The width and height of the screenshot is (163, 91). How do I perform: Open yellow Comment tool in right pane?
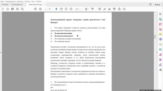coord(160,34)
